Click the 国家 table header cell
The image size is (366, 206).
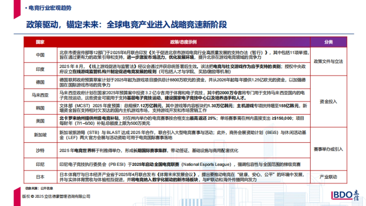coord(40,42)
